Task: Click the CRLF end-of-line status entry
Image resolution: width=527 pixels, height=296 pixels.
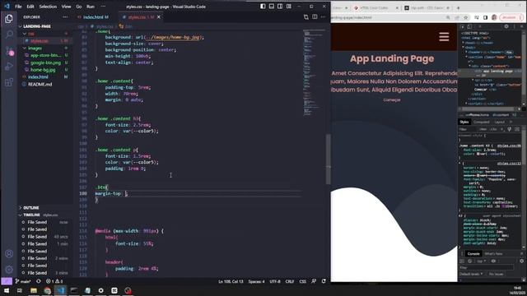Action: (290, 281)
